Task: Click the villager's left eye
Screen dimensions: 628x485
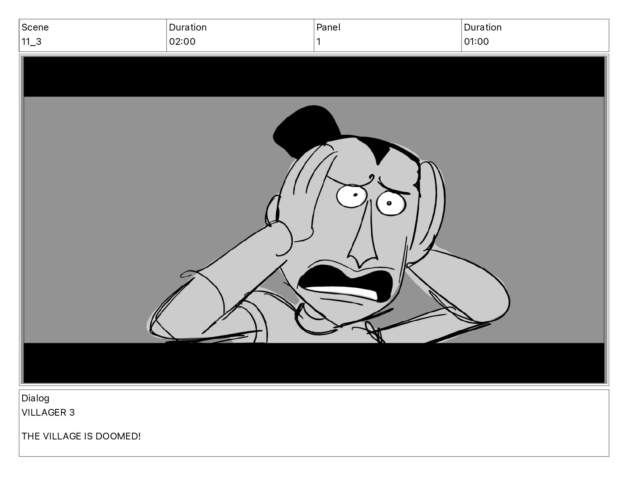Action: click(352, 195)
